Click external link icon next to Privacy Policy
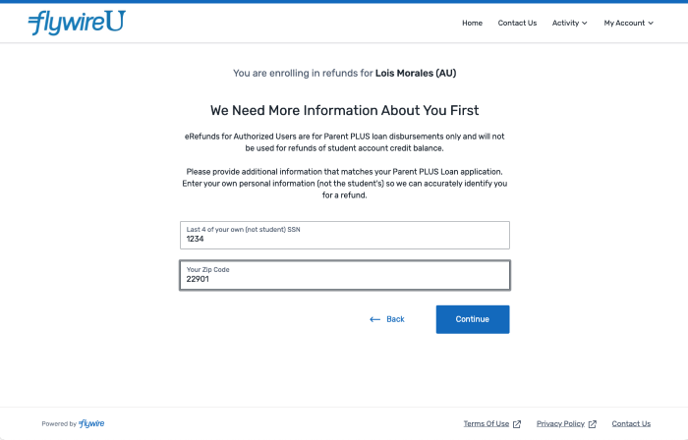Image resolution: width=688 pixels, height=440 pixels. pos(592,424)
